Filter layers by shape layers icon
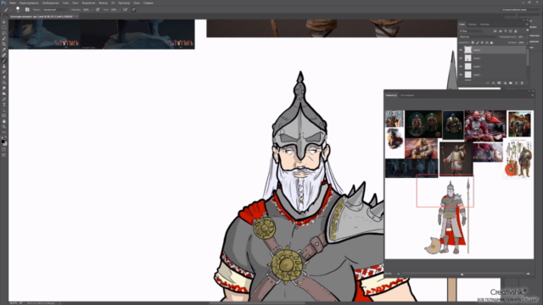 click(511, 31)
